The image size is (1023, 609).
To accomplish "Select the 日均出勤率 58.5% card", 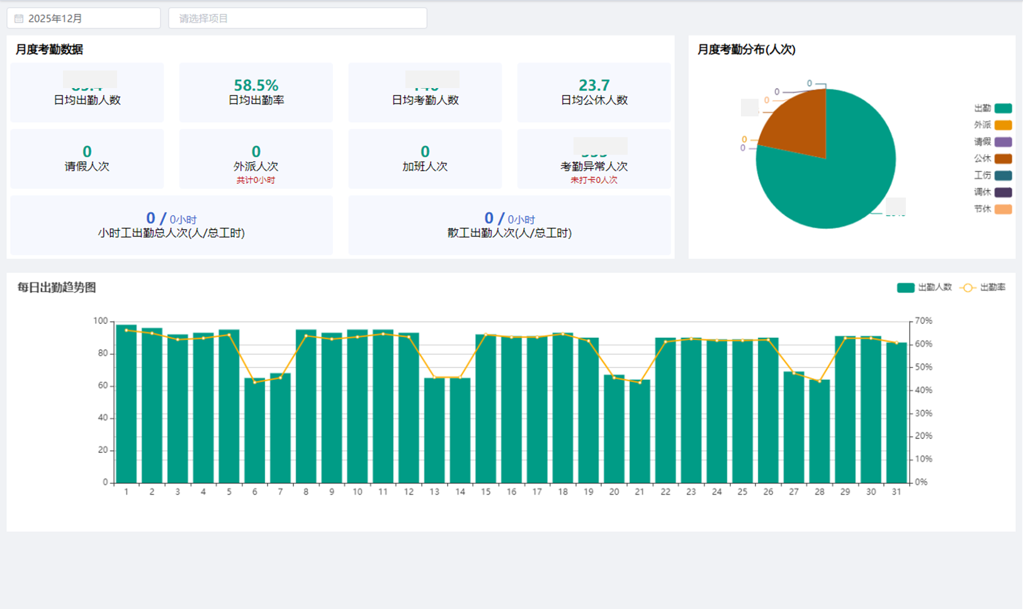I will (x=256, y=92).
